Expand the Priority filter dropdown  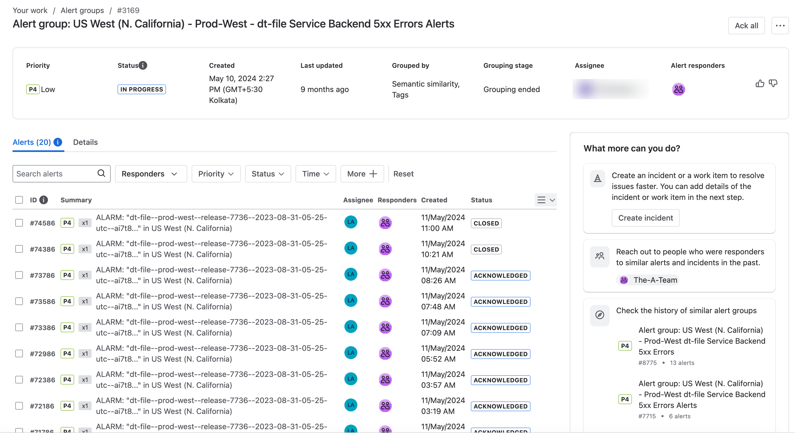[x=216, y=174]
